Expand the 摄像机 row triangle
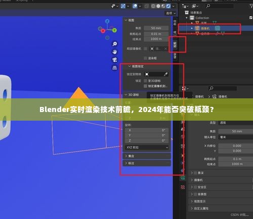The image size is (253, 219). (192, 28)
